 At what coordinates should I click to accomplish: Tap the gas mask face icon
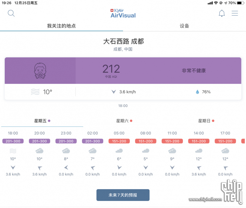pyautogui.click(x=40, y=71)
